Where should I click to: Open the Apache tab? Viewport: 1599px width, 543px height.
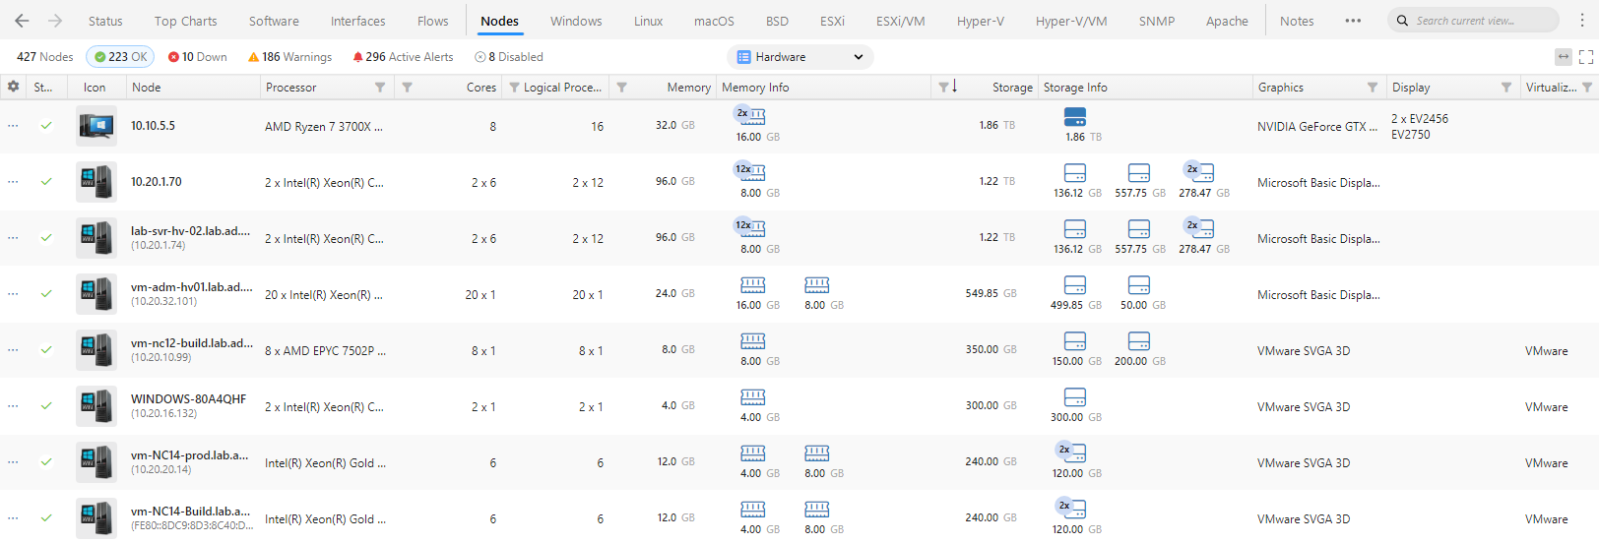[x=1227, y=21]
